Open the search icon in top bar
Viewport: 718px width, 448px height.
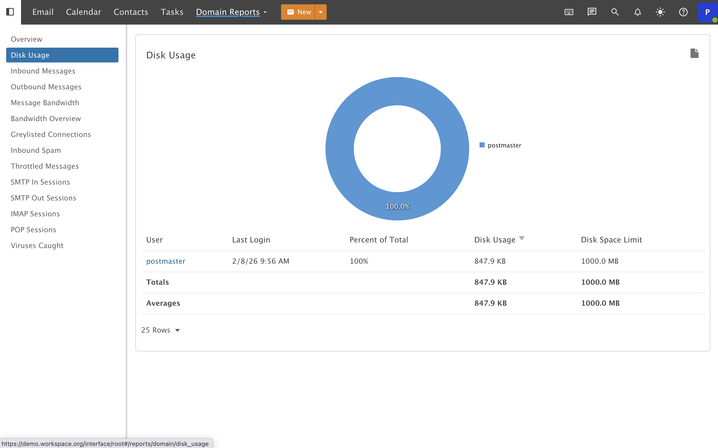pos(614,12)
